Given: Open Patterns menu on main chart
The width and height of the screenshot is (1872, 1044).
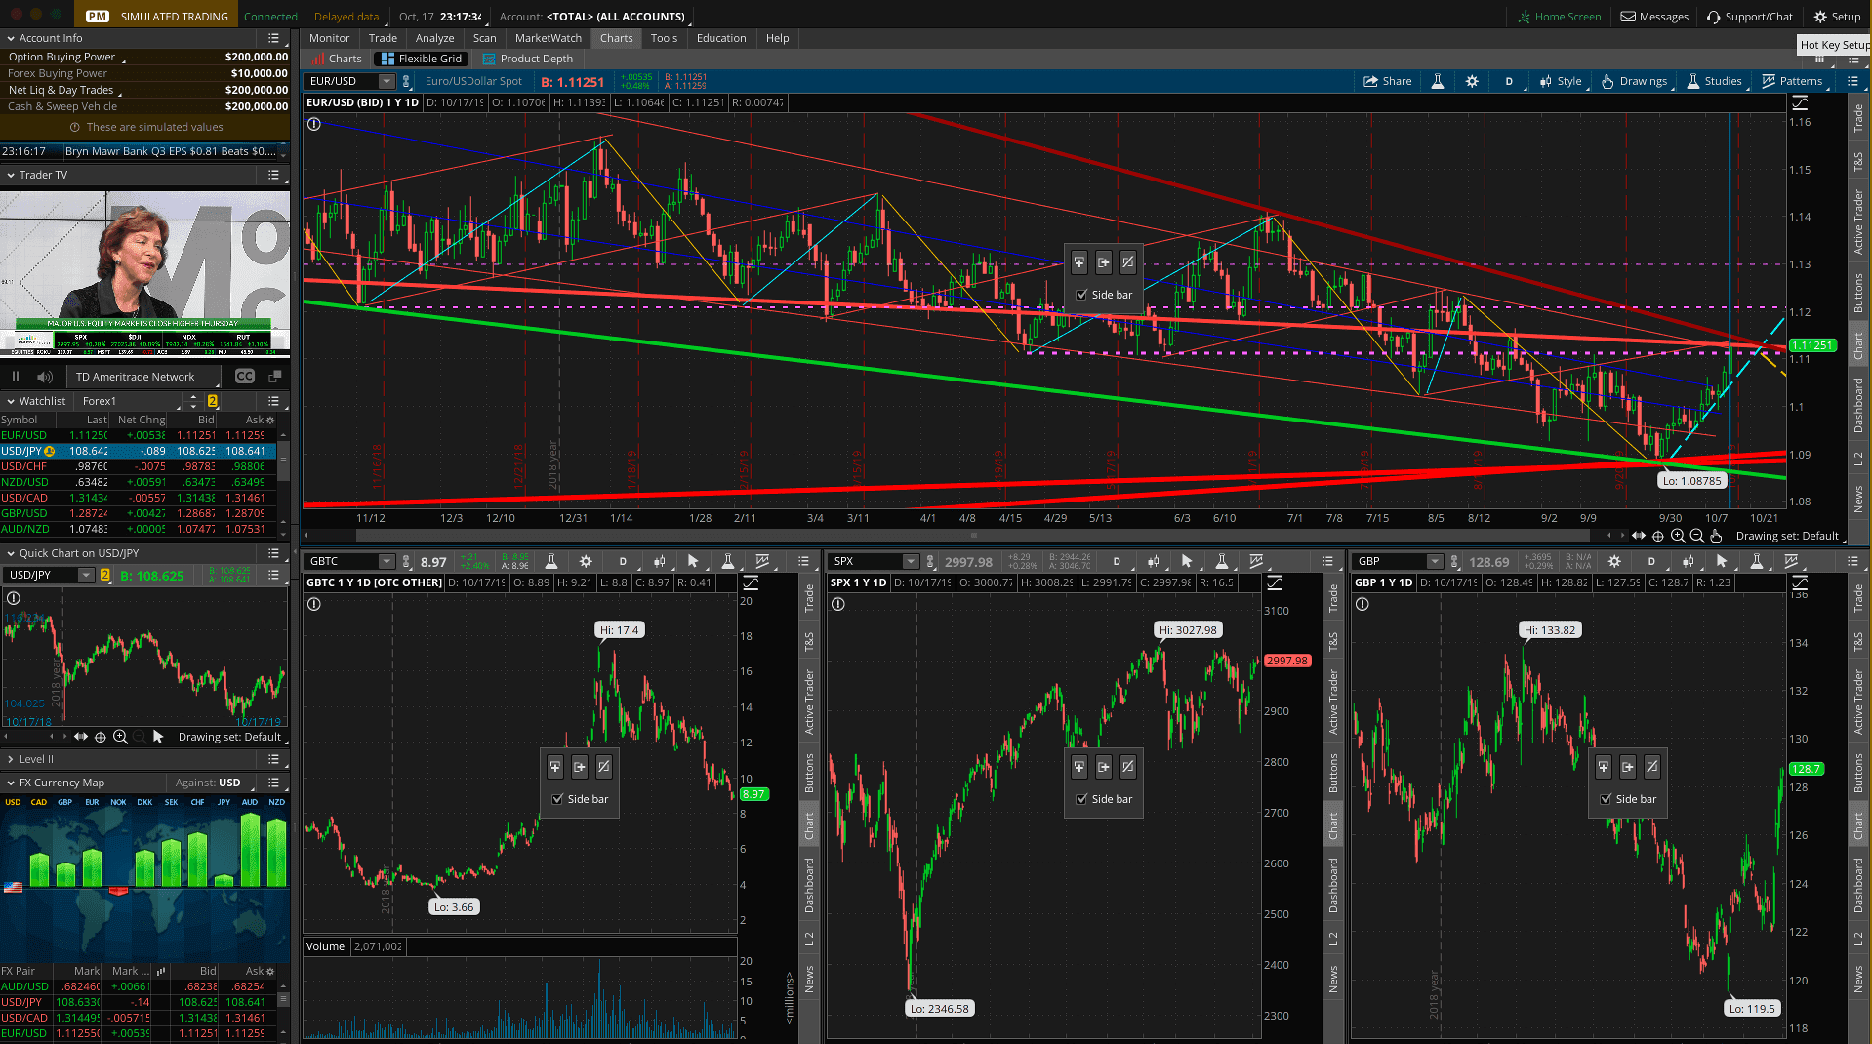Looking at the screenshot, I should coord(1793,81).
